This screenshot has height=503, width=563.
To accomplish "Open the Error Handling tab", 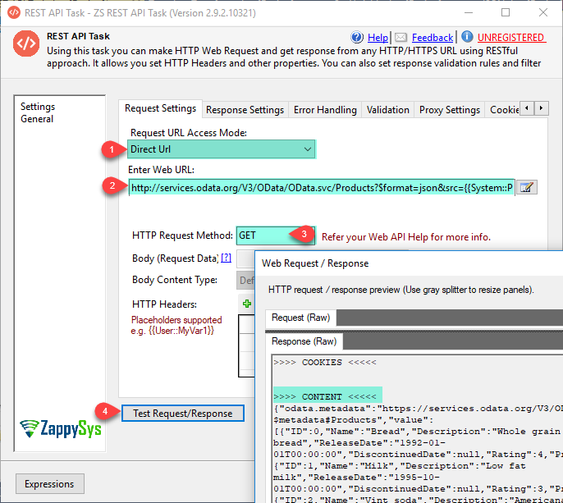I will [x=325, y=110].
